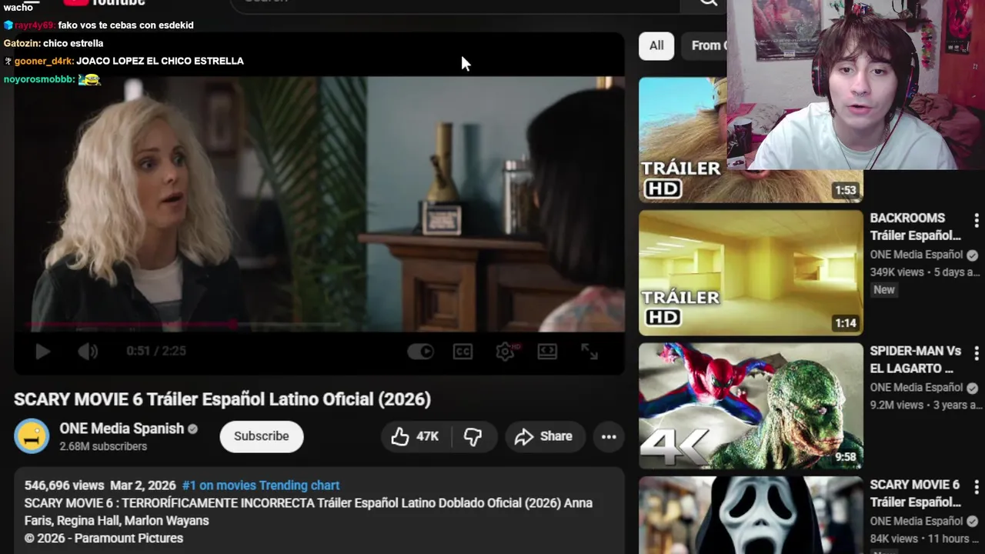Open options menu for BACKROOMS video

tap(977, 220)
